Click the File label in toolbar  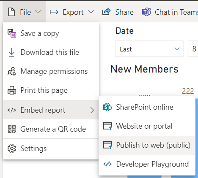click(25, 12)
